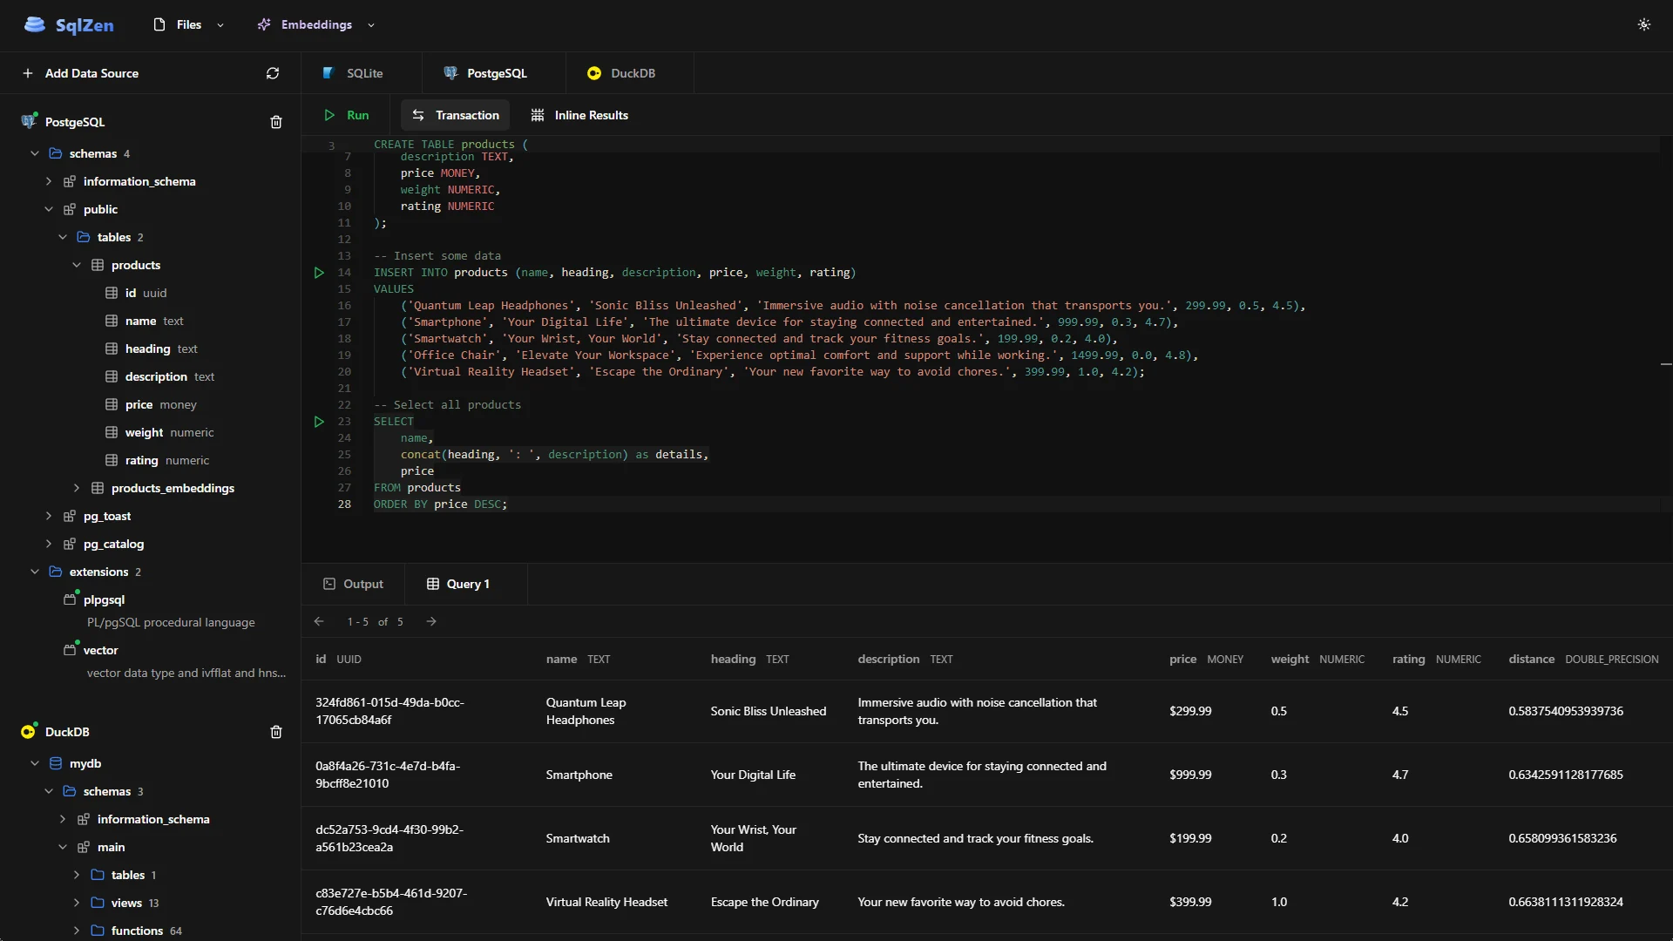Run the SELECT statement using gutter play icon
Image resolution: width=1673 pixels, height=941 pixels.
[319, 422]
